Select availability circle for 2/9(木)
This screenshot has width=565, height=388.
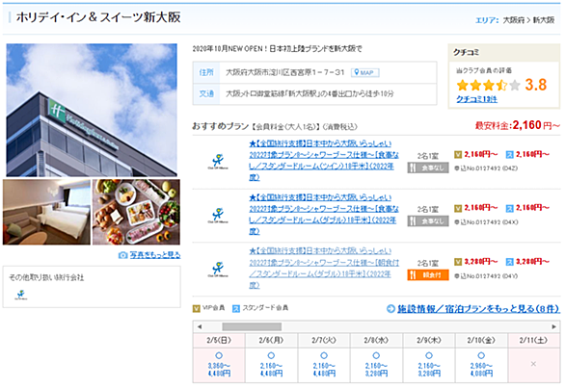pos(429,355)
